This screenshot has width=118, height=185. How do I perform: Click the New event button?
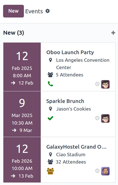(13, 11)
